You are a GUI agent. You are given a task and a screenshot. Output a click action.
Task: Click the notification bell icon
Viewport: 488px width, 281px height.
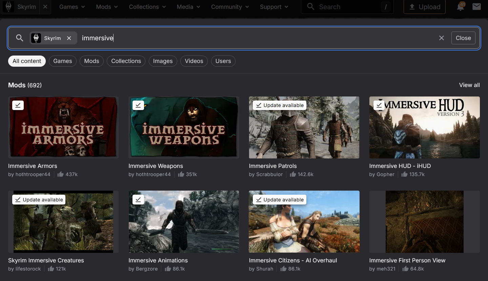click(460, 7)
